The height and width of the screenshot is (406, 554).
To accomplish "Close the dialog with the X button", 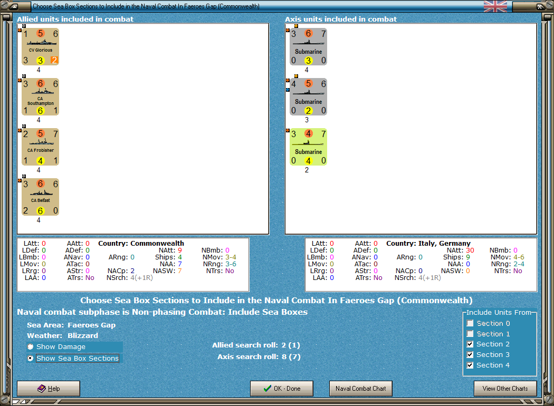I will click(540, 6).
